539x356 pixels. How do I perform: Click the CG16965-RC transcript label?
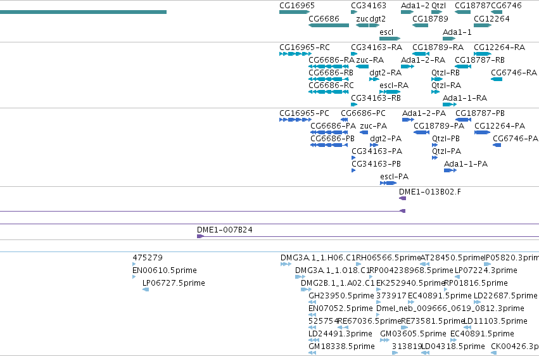tap(305, 48)
